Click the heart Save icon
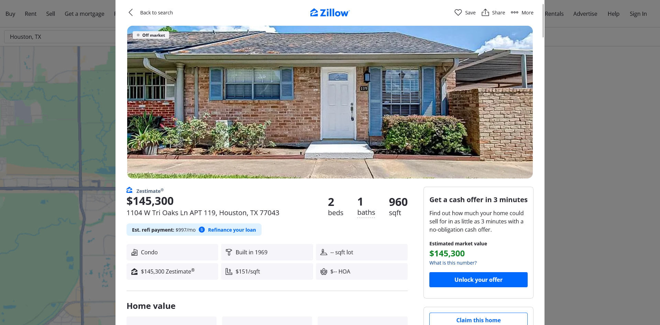The width and height of the screenshot is (660, 325). 458,13
